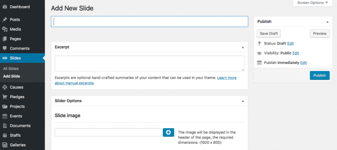Click the Dashboard gauge icon

click(x=5, y=7)
